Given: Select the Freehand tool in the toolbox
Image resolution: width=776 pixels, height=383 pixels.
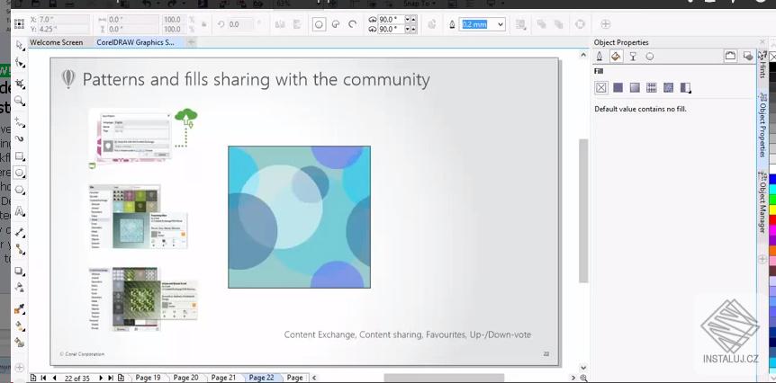Looking at the screenshot, I should 19,120.
